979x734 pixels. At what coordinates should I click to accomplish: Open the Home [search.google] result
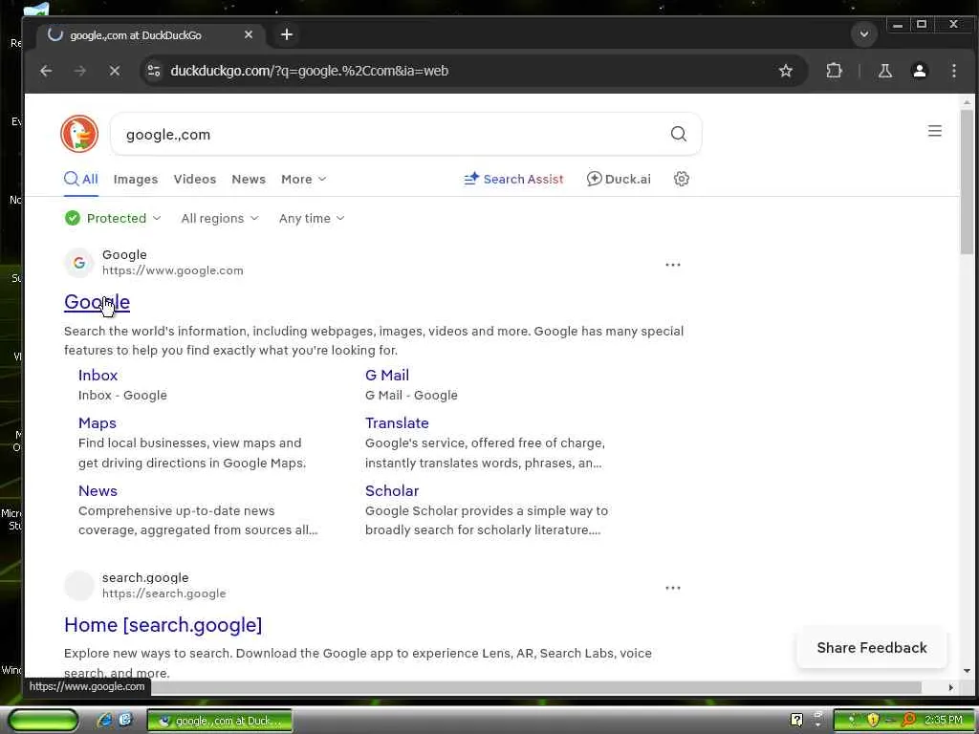(163, 625)
